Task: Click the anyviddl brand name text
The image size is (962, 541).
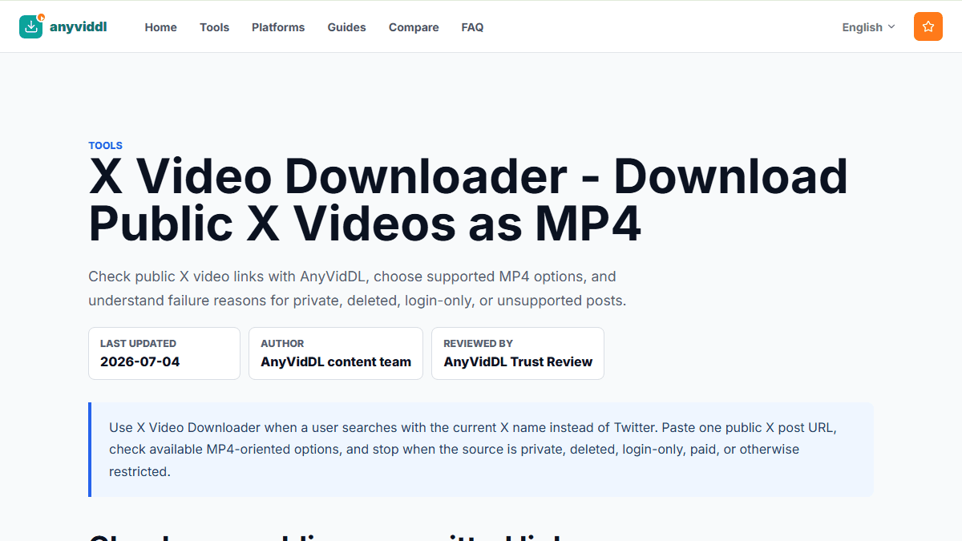Action: 78,26
